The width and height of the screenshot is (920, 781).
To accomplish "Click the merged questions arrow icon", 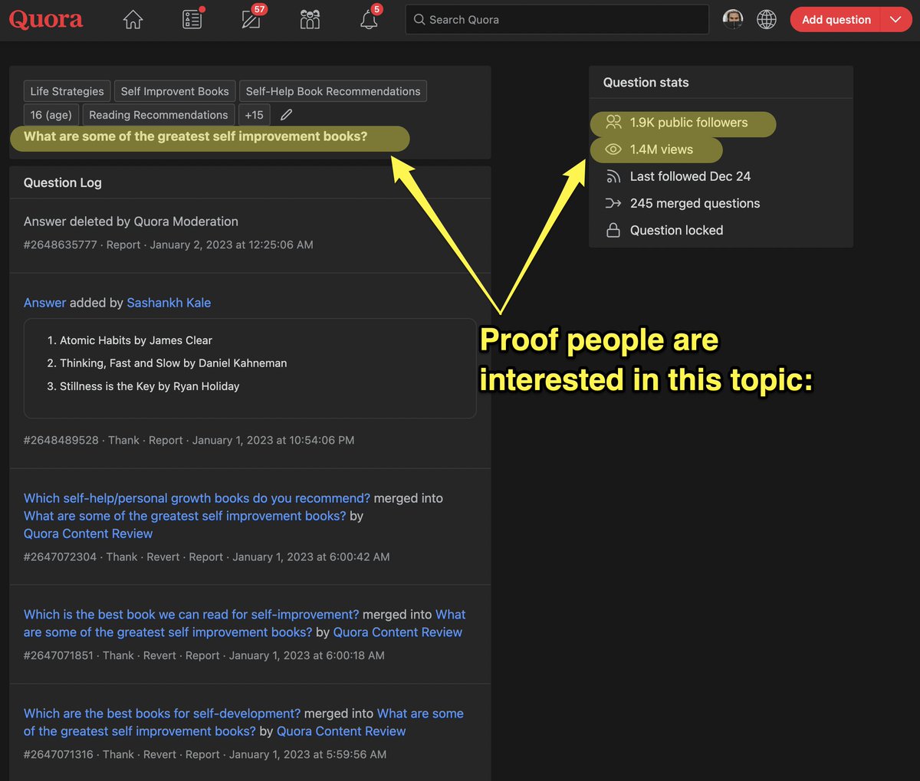I will coord(613,203).
